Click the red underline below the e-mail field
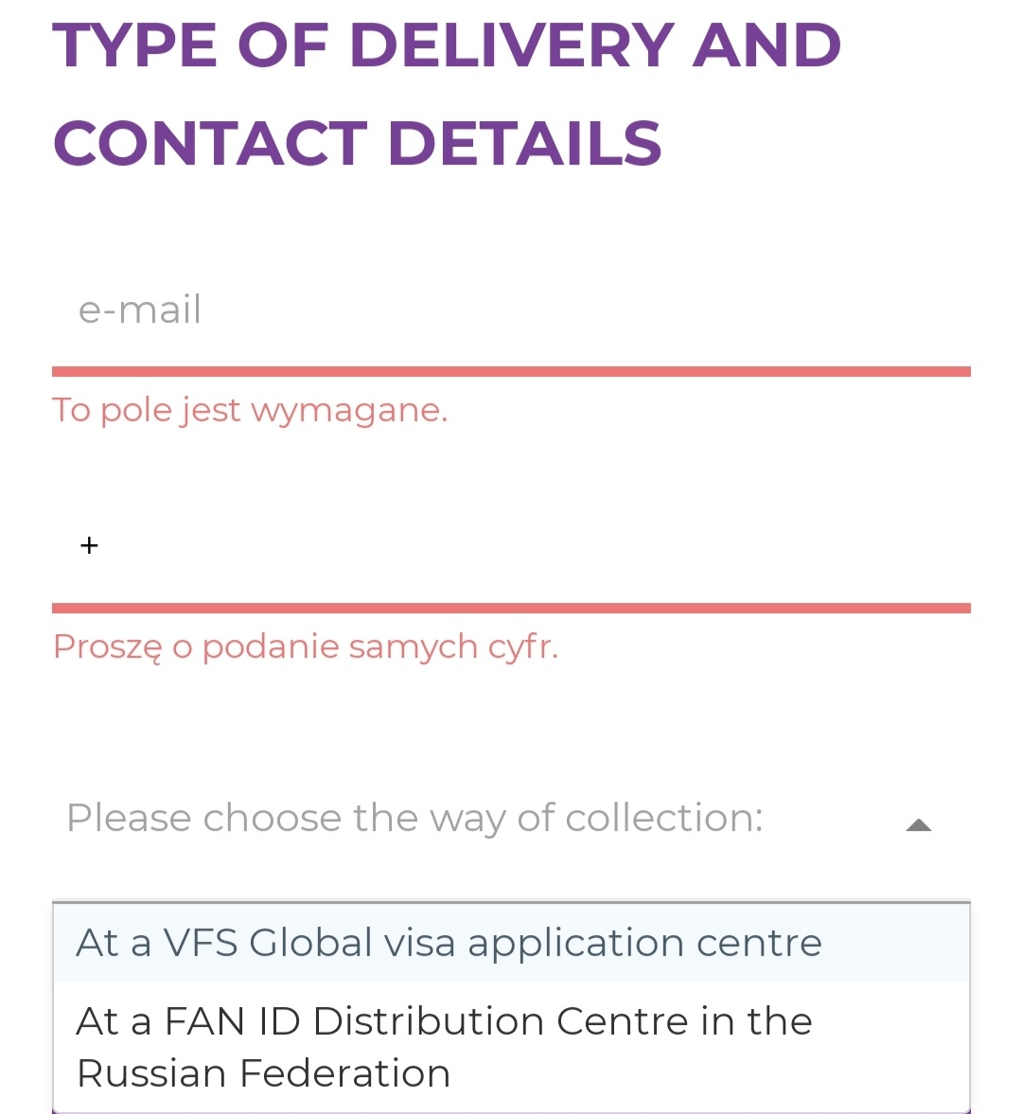Screen dimensions: 1022x1114 511,372
